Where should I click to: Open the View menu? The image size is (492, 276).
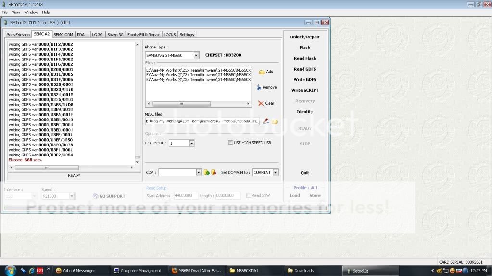point(16,12)
